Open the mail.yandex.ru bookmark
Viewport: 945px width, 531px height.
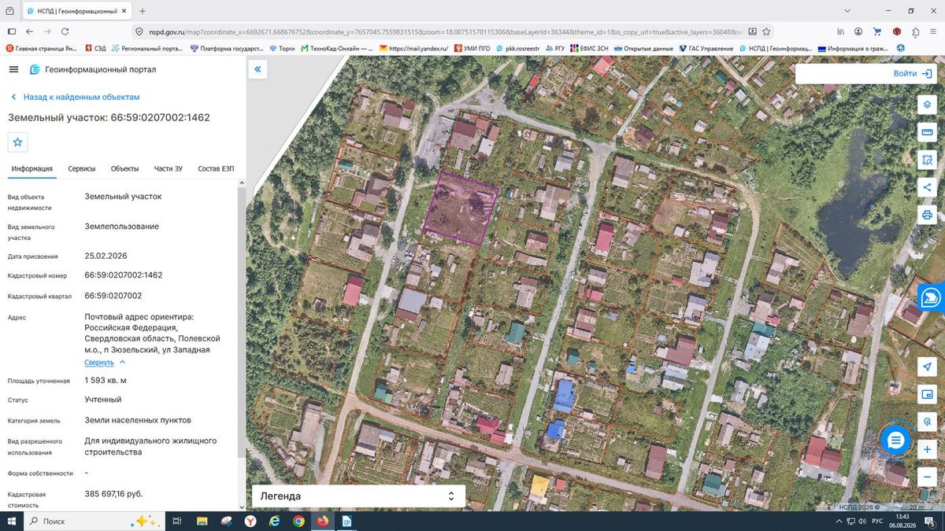click(x=413, y=49)
